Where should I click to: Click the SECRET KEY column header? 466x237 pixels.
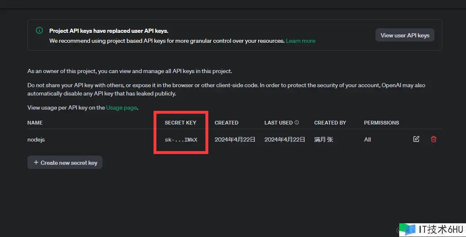pyautogui.click(x=181, y=122)
